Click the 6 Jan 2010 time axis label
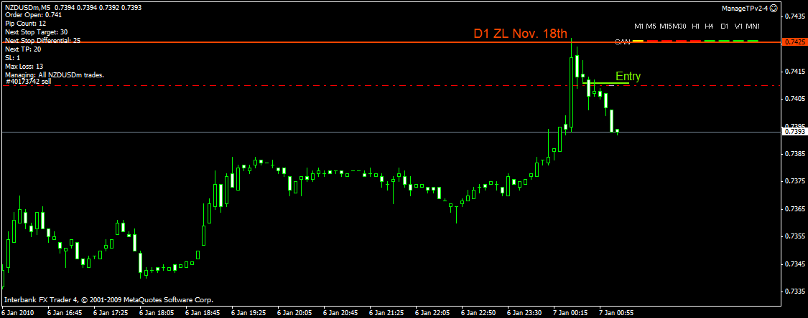Viewport: 808px width, 318px height. [17, 312]
